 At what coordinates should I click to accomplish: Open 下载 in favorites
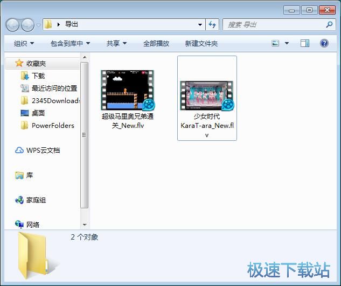tap(38, 76)
